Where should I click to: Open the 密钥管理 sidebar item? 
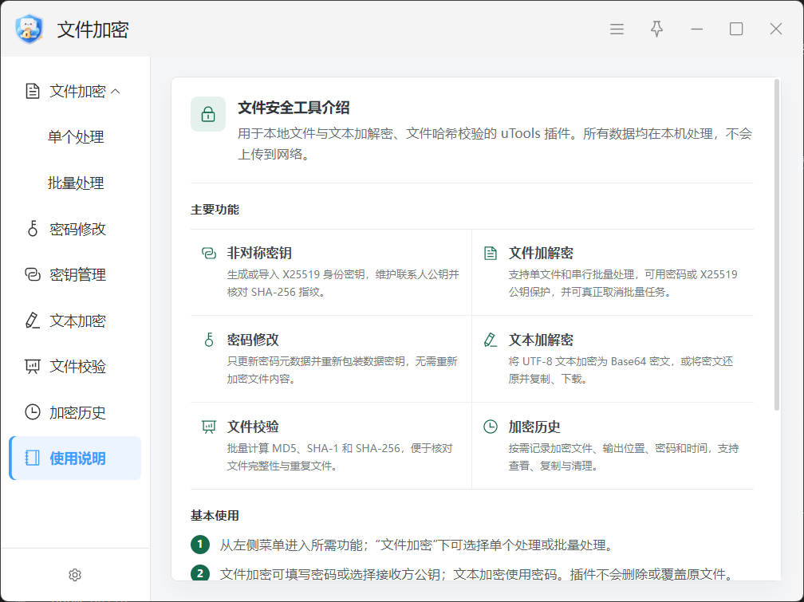click(75, 275)
